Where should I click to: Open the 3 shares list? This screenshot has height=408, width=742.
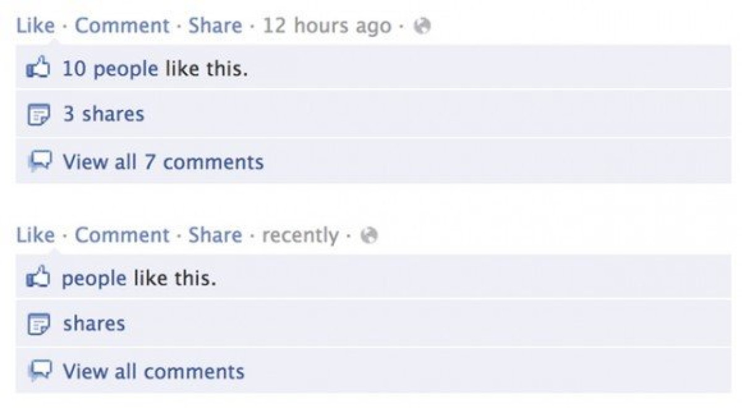[x=103, y=114]
